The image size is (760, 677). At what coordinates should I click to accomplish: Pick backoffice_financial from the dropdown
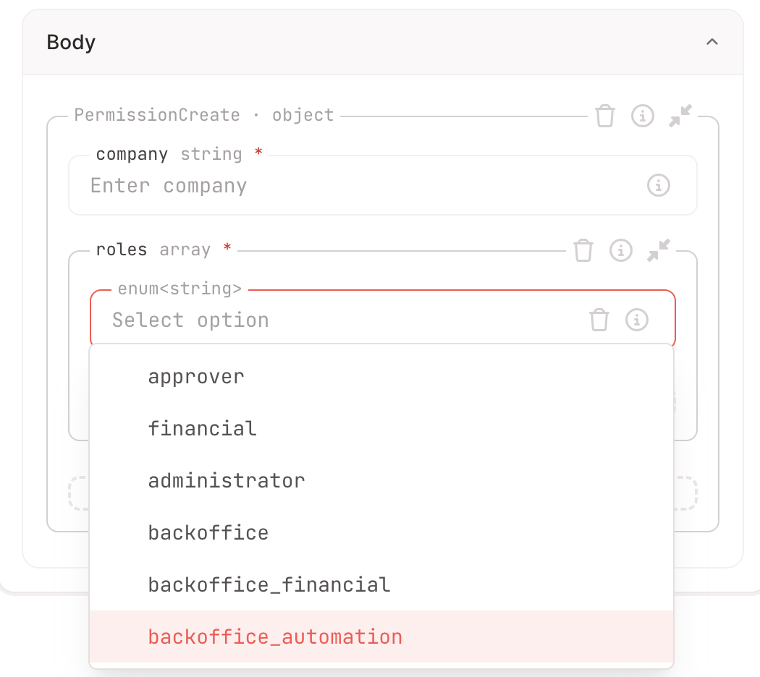click(x=269, y=584)
